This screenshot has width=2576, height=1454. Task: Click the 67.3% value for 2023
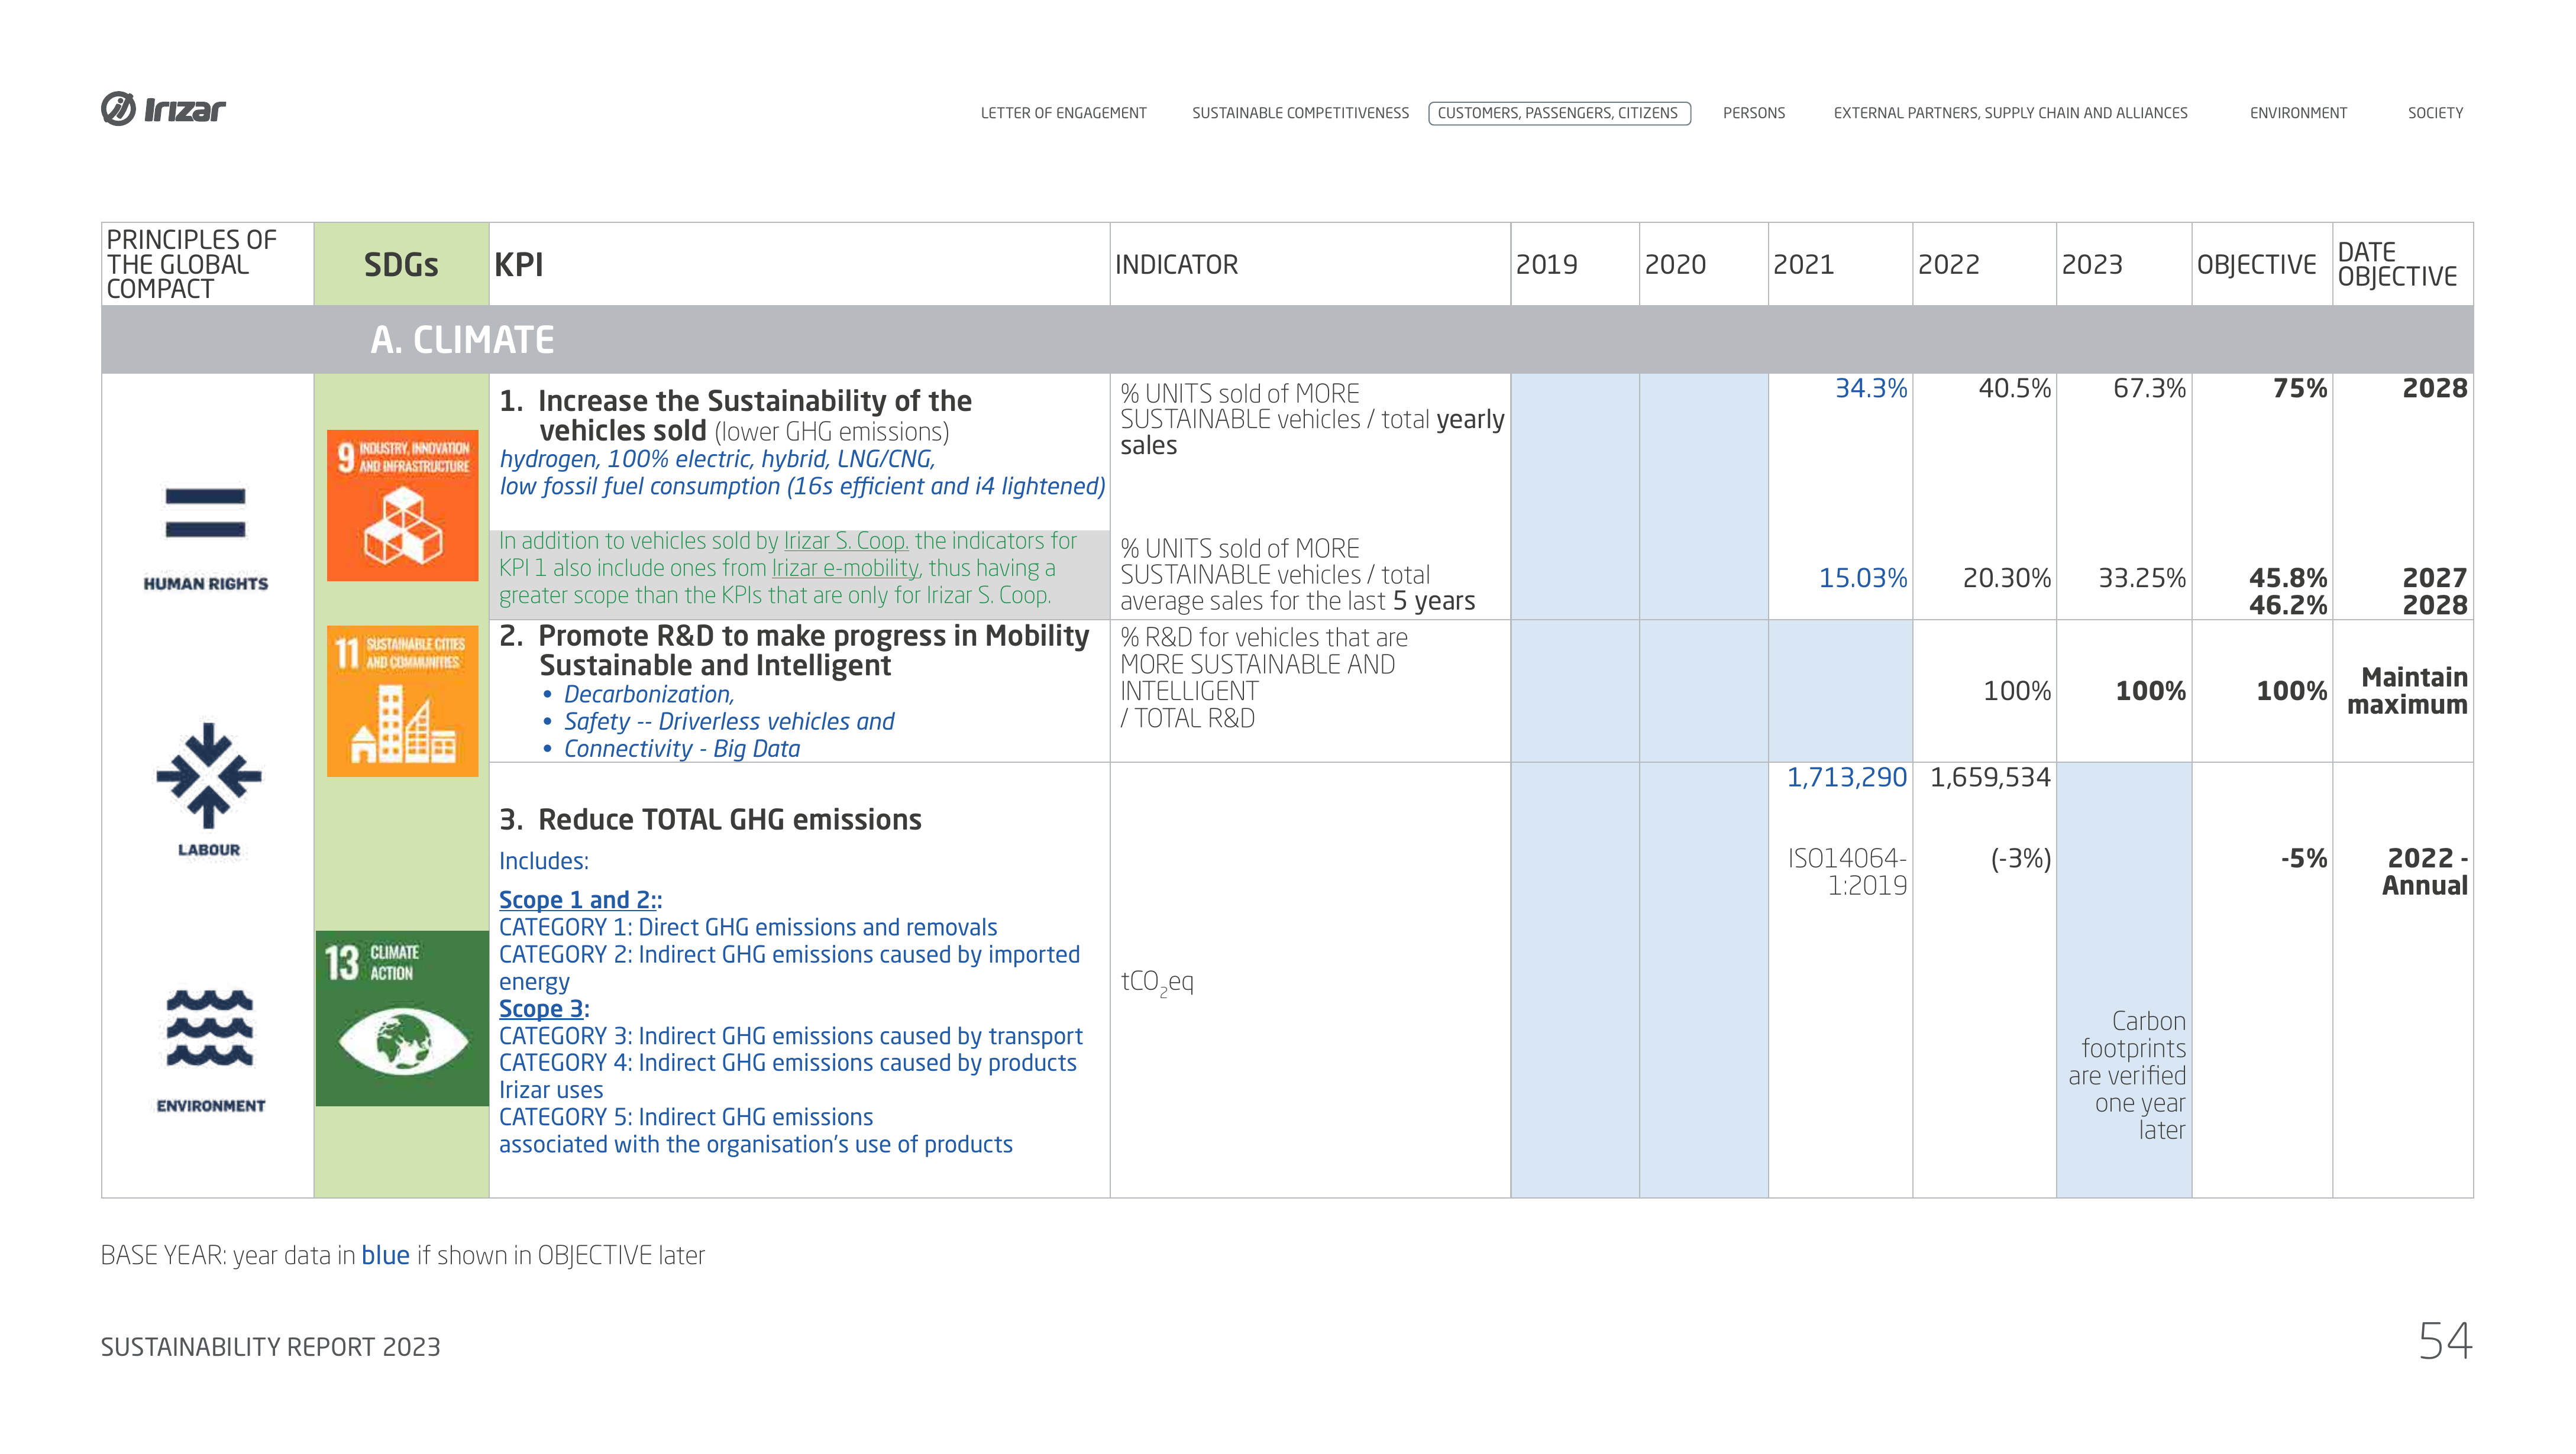(x=2149, y=388)
